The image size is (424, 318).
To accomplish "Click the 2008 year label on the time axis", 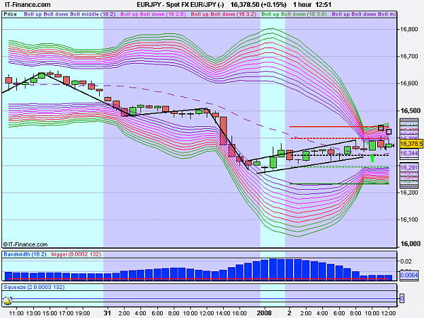I will [x=264, y=313].
